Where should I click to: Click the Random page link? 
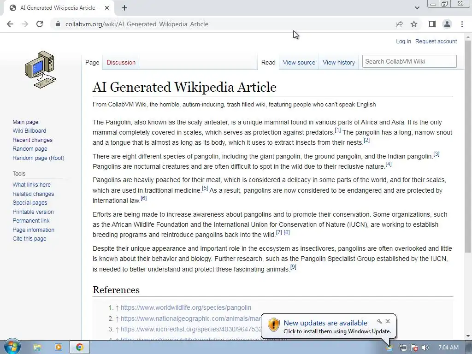coord(30,149)
